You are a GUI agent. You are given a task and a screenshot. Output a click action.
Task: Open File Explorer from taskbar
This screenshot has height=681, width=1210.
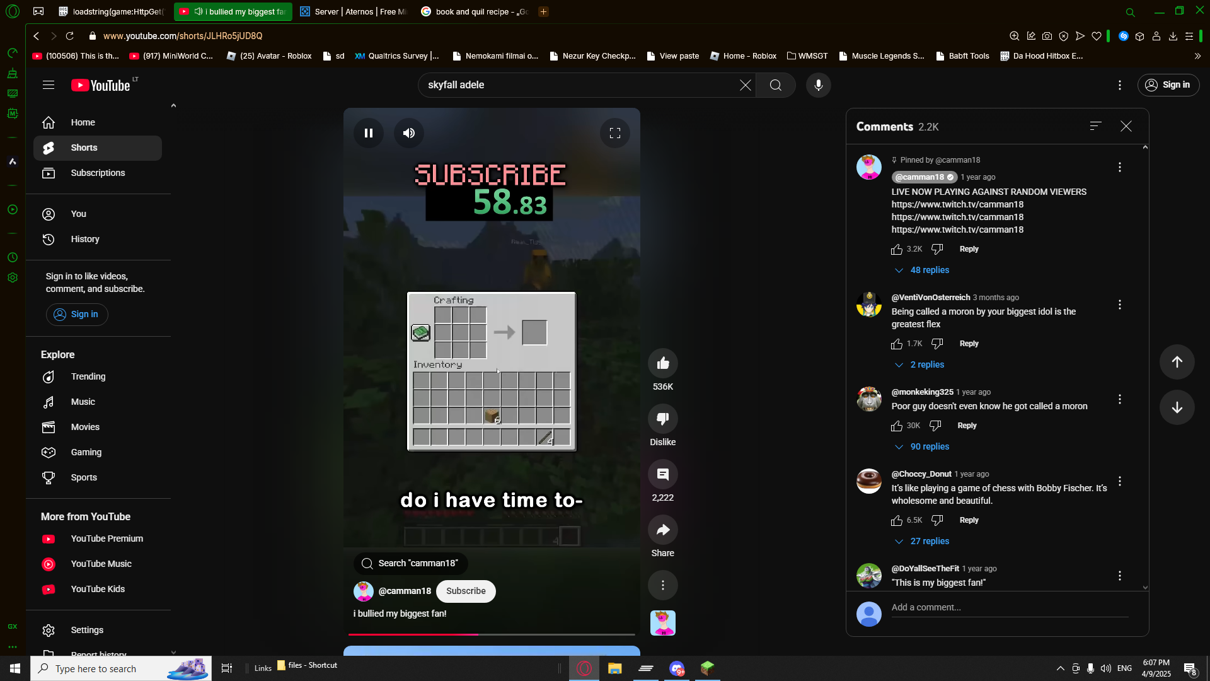tap(614, 668)
